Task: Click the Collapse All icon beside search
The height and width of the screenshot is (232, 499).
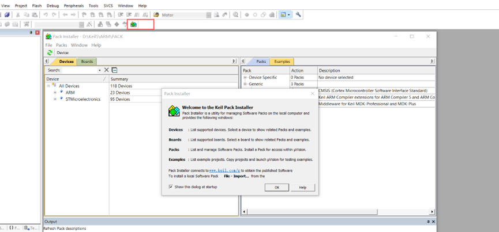Action: pyautogui.click(x=115, y=70)
